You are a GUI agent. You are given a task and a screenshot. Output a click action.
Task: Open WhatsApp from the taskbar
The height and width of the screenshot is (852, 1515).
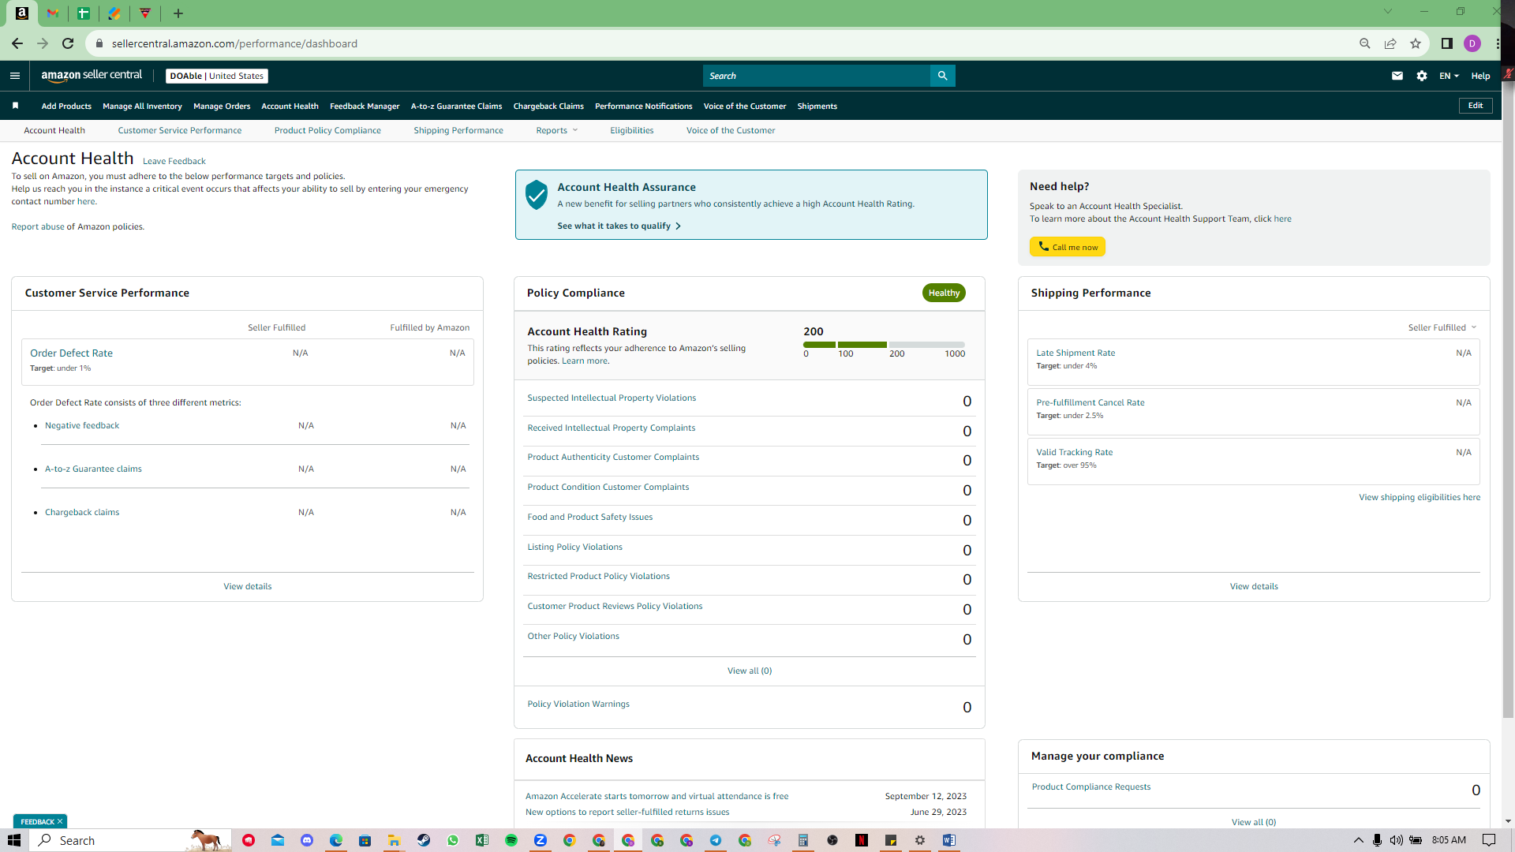click(453, 840)
